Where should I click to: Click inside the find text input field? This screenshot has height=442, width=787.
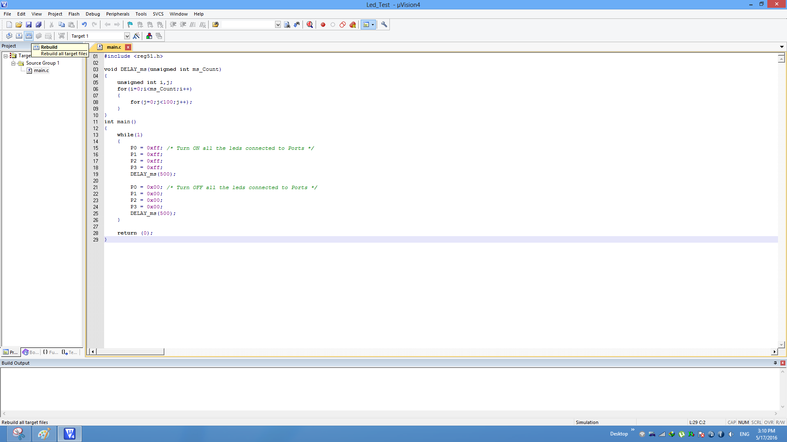point(248,25)
